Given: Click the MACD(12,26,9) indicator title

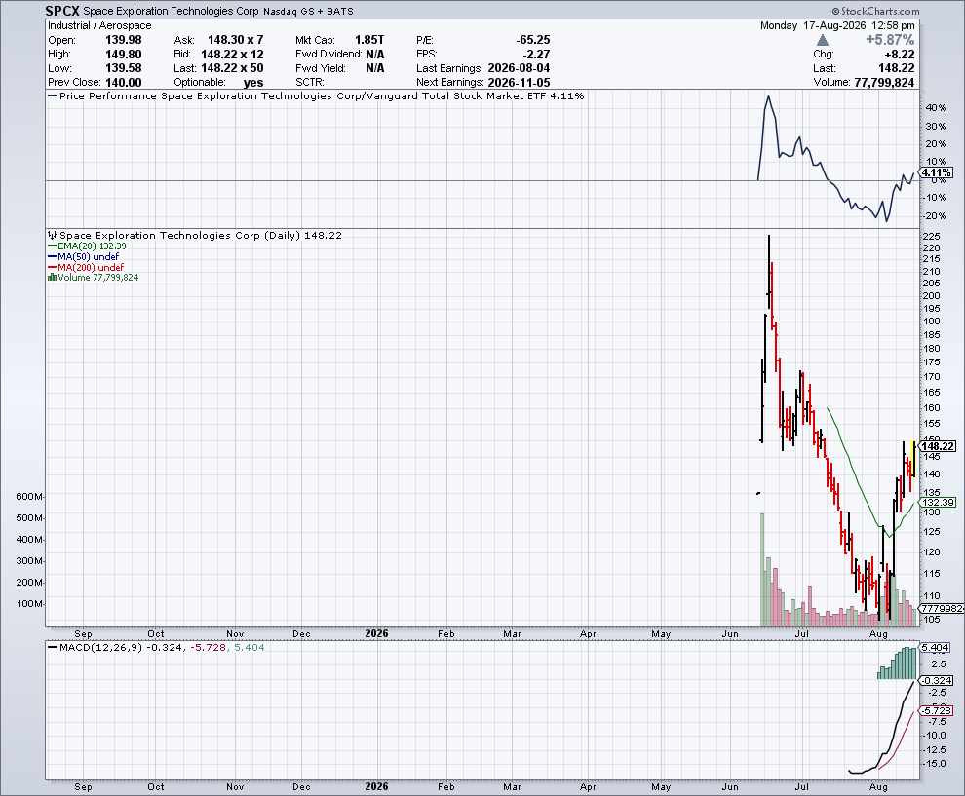Looking at the screenshot, I should pos(101,647).
